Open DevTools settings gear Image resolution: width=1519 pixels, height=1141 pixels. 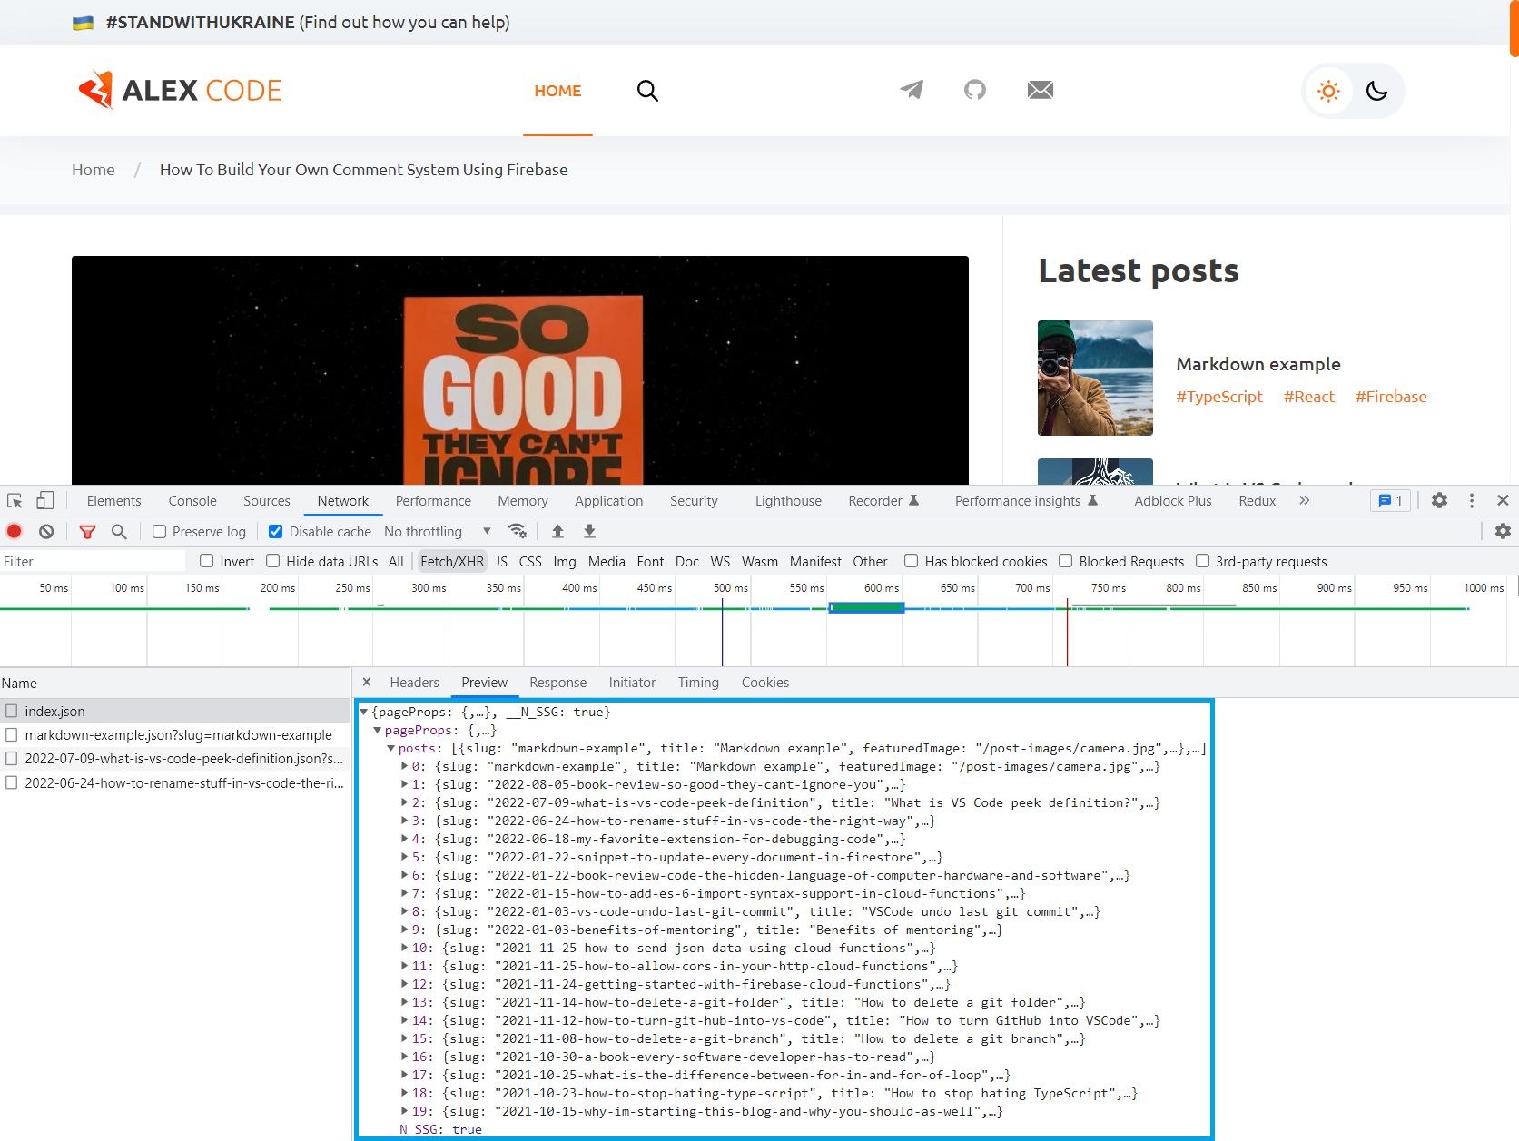(1439, 500)
